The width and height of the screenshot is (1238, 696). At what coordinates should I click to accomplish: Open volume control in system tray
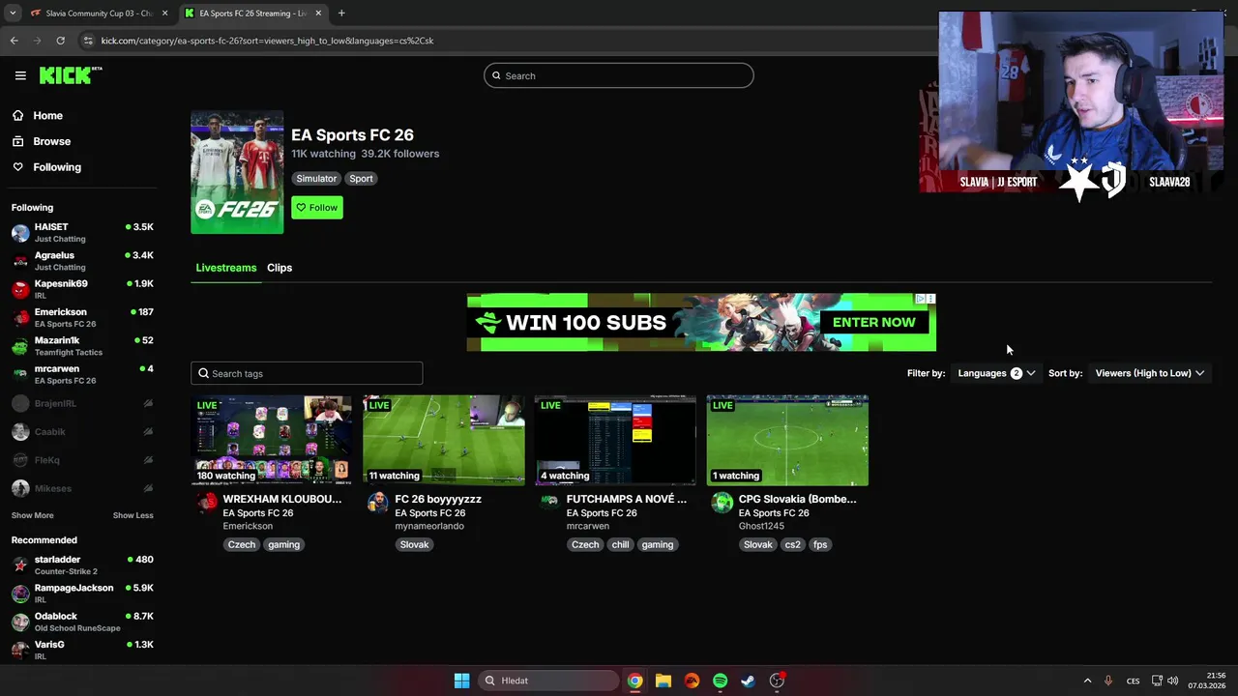tap(1174, 681)
